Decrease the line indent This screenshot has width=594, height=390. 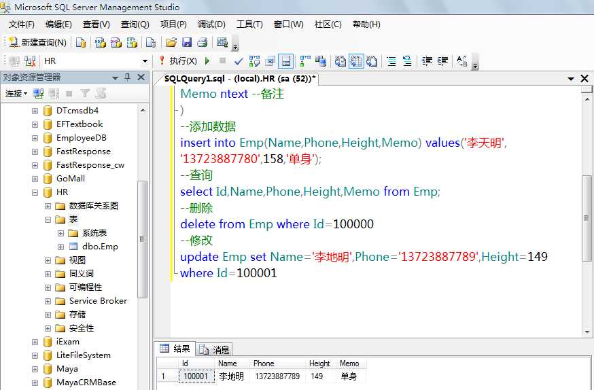427,61
